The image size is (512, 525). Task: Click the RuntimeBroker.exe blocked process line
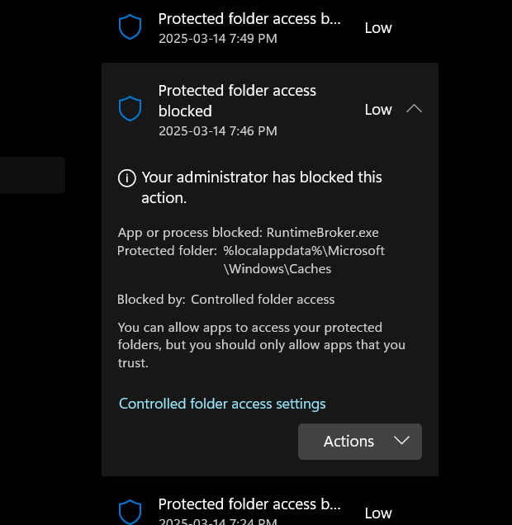(248, 232)
